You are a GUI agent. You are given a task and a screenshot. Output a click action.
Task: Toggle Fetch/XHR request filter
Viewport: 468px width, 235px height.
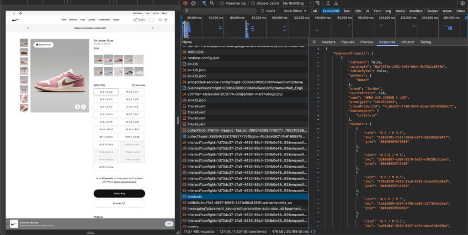pos(331,11)
